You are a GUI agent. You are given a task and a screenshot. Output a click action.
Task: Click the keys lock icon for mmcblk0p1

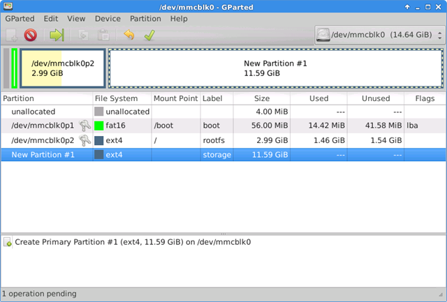pos(85,126)
